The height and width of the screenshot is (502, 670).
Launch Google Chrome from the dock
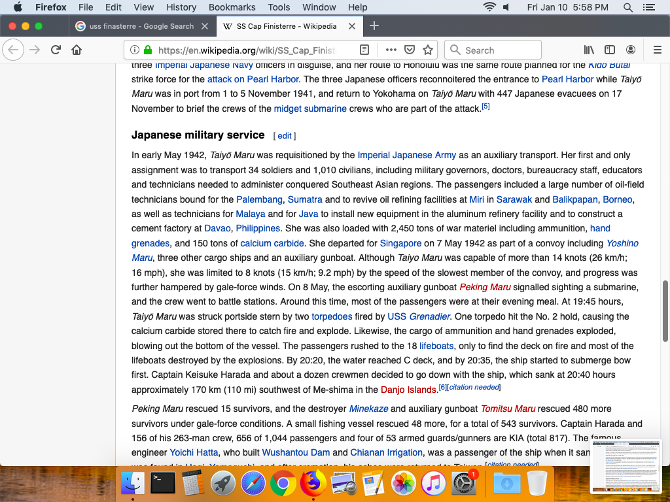pyautogui.click(x=283, y=484)
